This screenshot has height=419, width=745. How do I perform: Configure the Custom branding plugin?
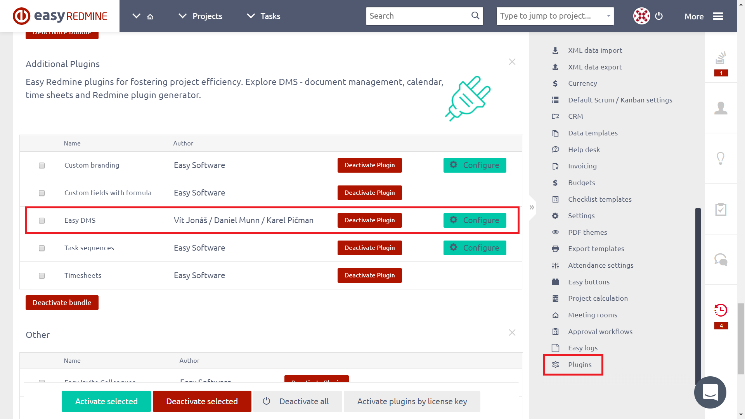click(475, 165)
